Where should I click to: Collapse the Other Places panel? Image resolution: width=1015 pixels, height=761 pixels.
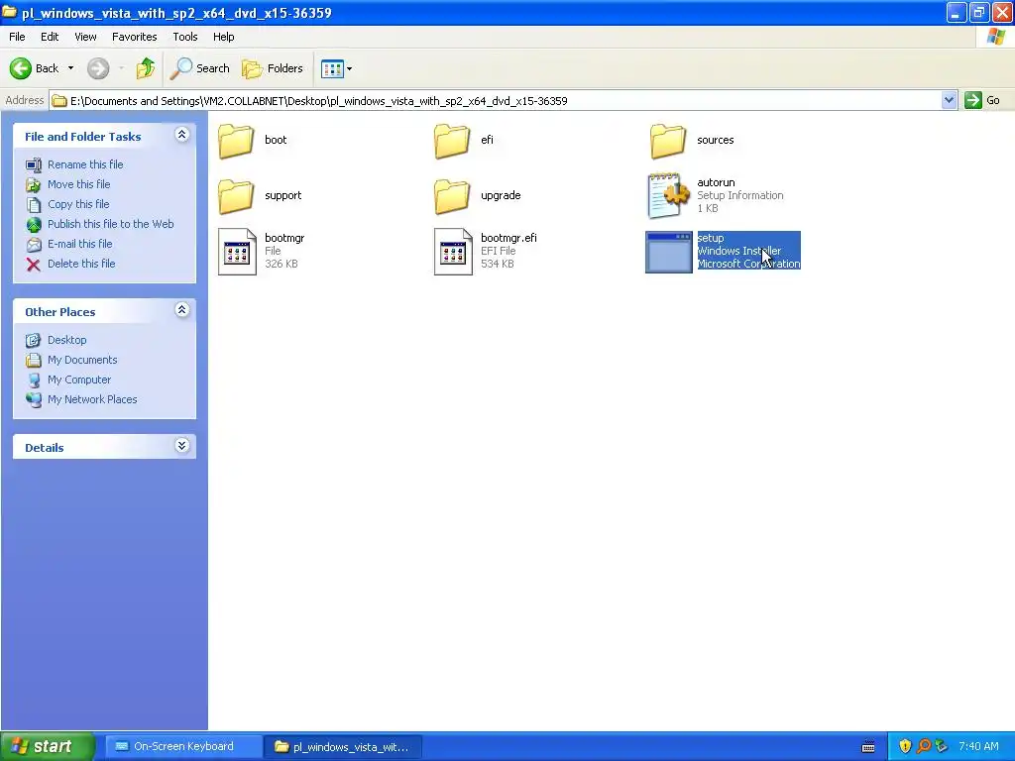[x=182, y=310]
